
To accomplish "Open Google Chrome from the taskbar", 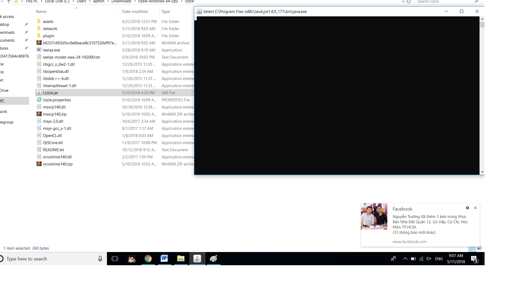I will (148, 259).
